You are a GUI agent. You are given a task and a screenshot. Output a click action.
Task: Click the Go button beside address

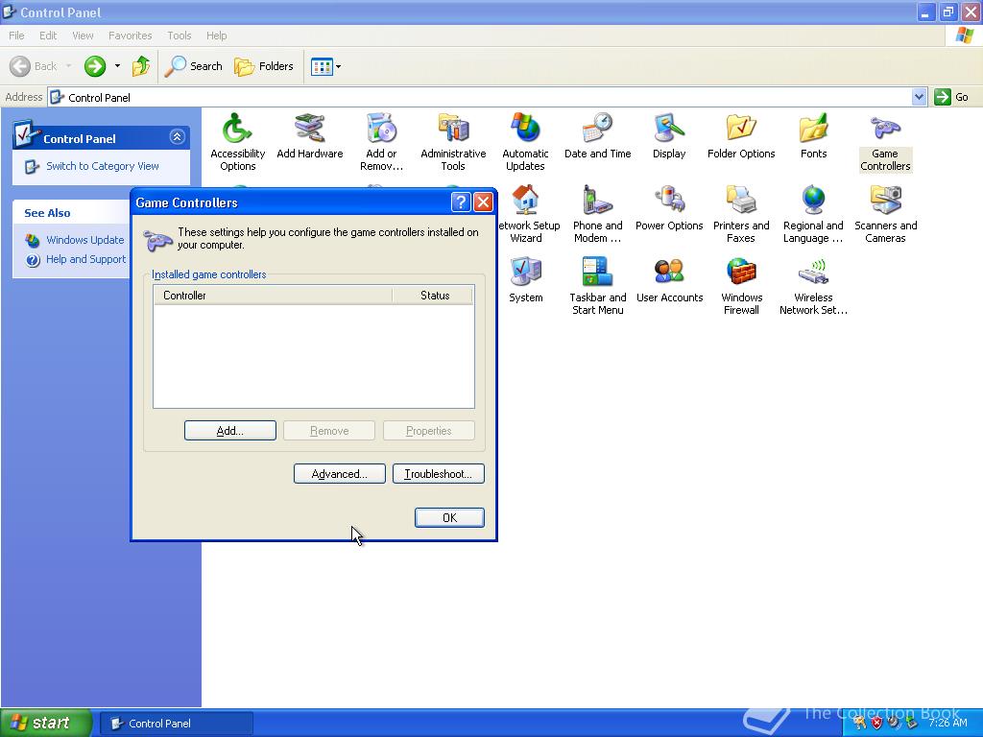tap(951, 97)
